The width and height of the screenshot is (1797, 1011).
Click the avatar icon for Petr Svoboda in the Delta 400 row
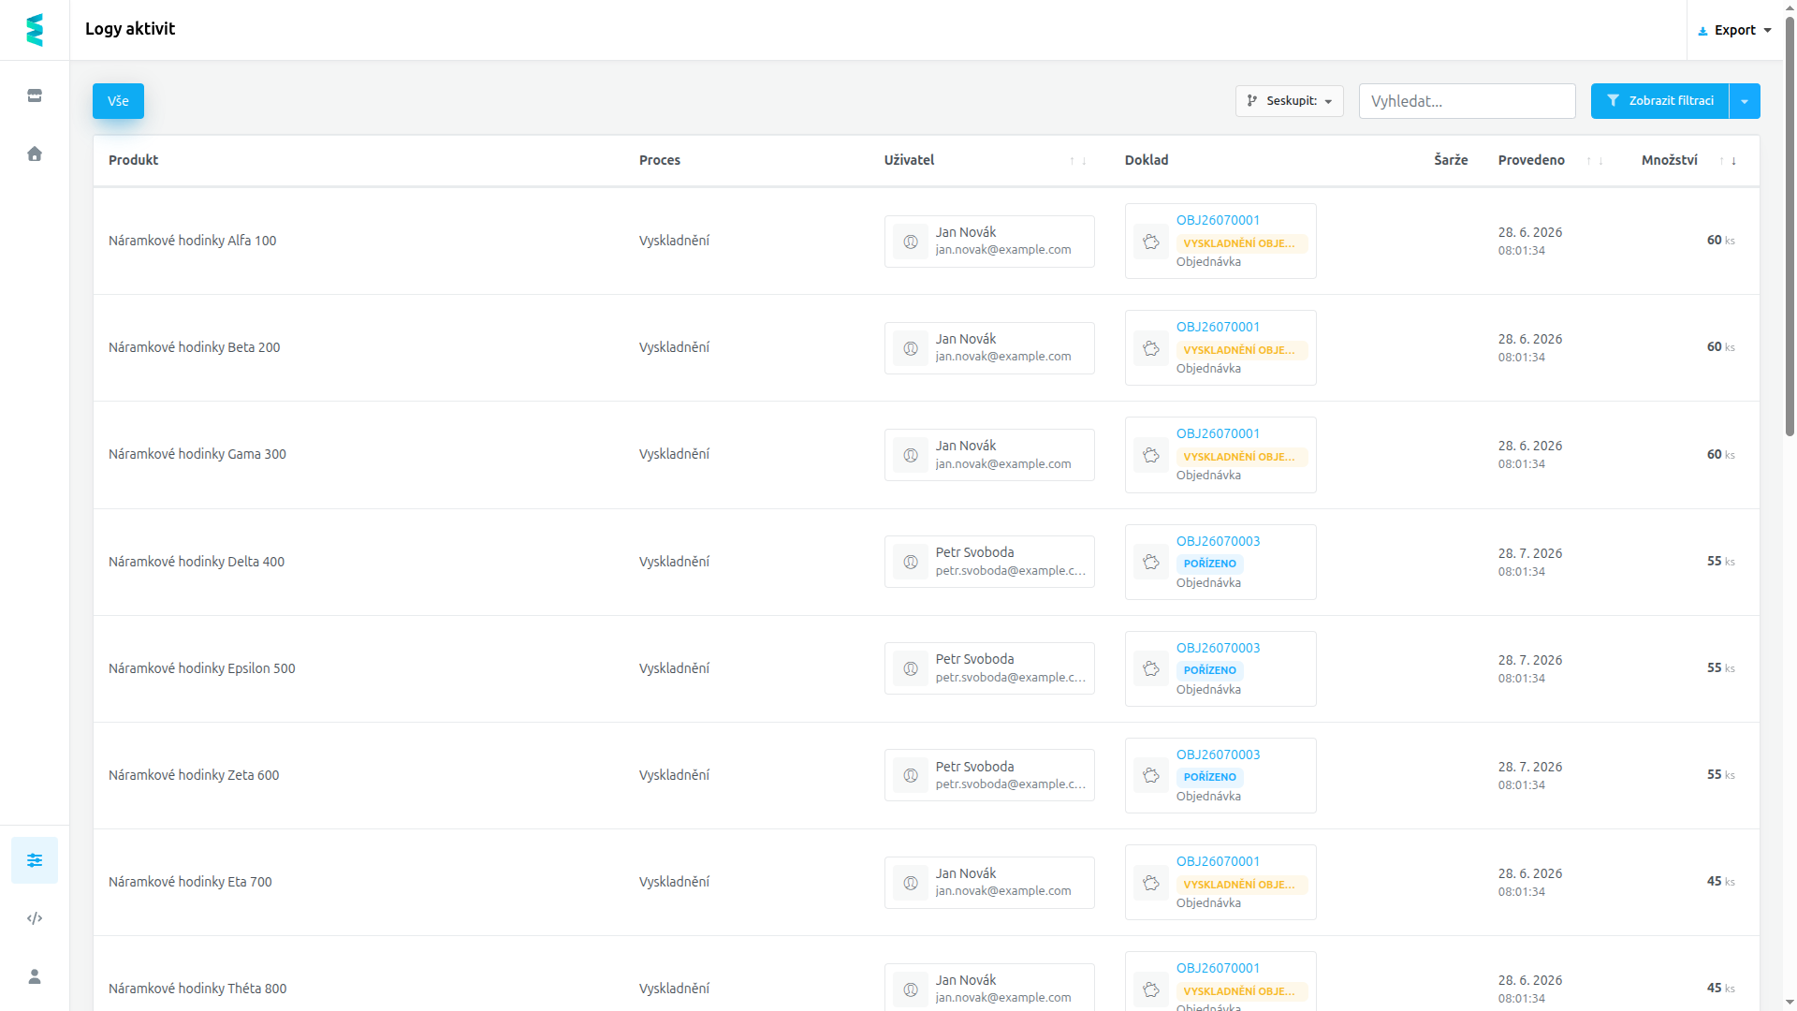point(911,562)
